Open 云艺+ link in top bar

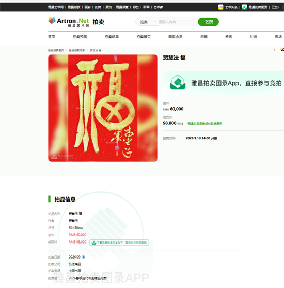tap(276, 7)
